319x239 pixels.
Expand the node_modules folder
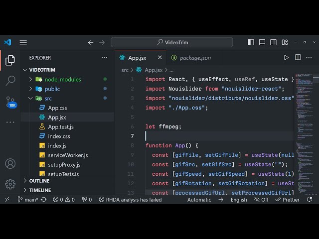click(62, 79)
